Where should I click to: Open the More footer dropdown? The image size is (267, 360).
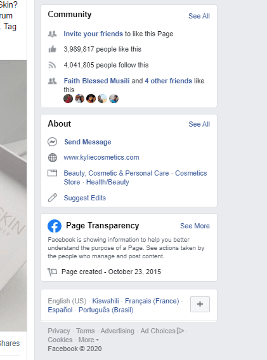click(89, 340)
